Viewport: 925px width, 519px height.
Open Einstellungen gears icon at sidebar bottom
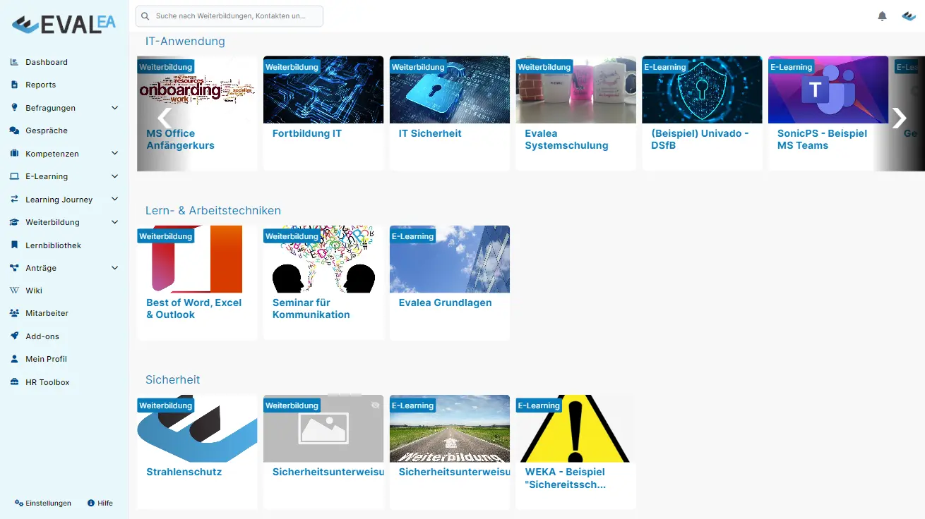(x=19, y=503)
